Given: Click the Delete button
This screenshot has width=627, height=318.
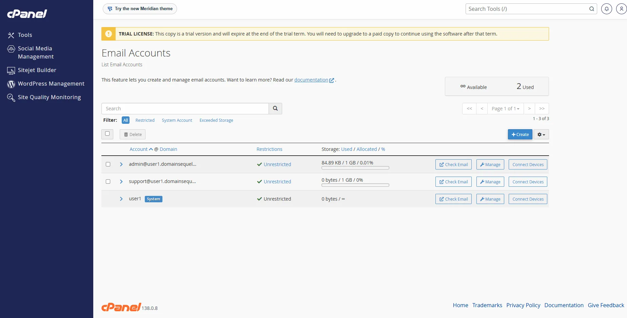Looking at the screenshot, I should coord(133,134).
